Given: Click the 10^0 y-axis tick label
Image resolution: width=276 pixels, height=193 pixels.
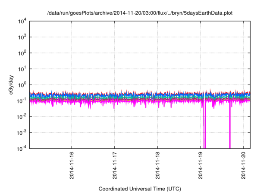Looking at the screenshot, I should click(x=22, y=85).
